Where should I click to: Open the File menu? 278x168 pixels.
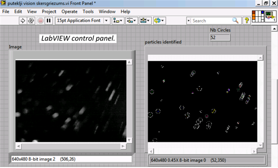pyautogui.click(x=6, y=12)
